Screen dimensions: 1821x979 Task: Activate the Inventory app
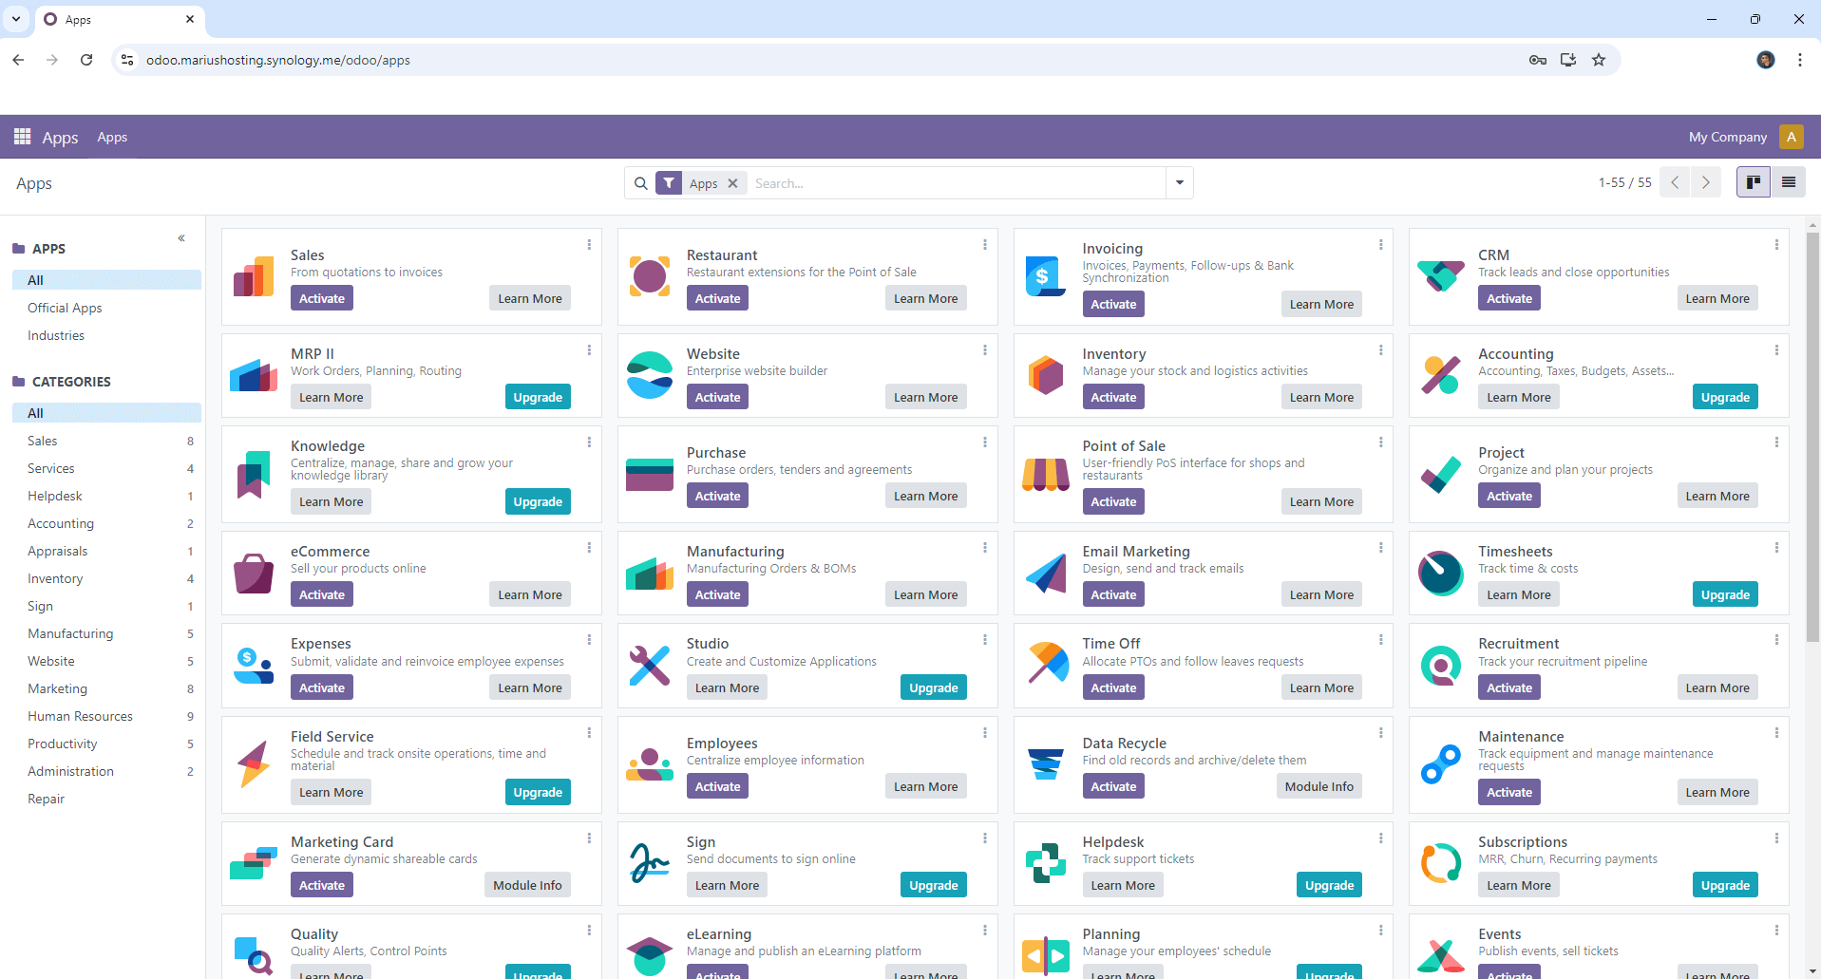coord(1113,397)
